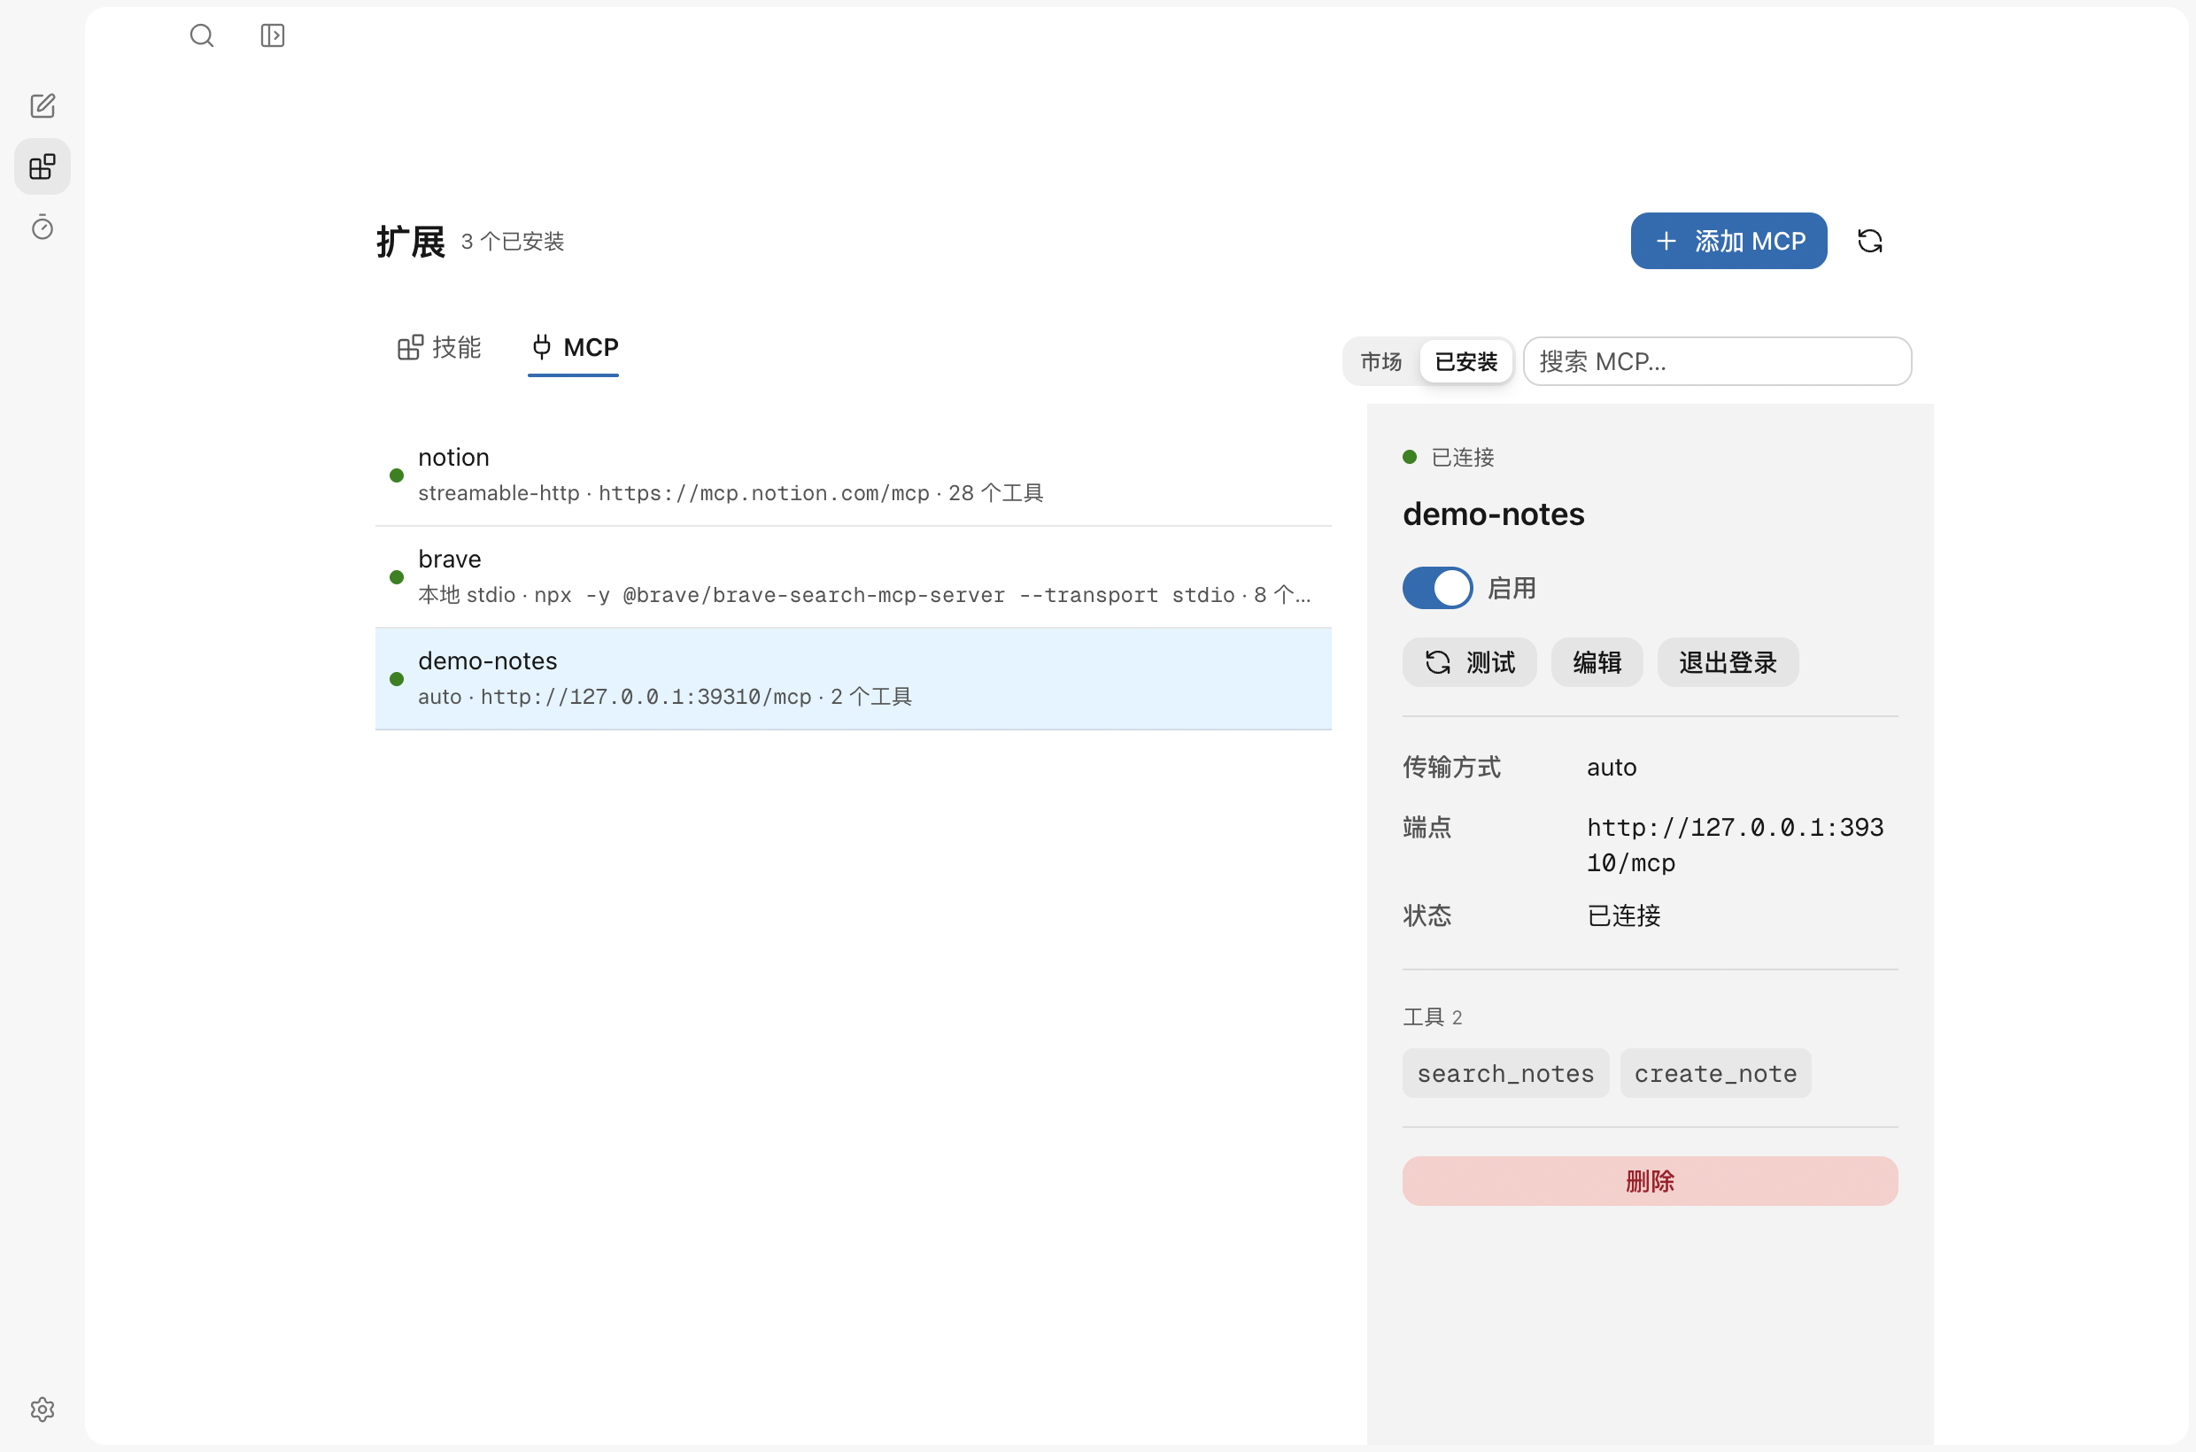Open the search magnifier icon
This screenshot has width=2196, height=1452.
coord(201,35)
